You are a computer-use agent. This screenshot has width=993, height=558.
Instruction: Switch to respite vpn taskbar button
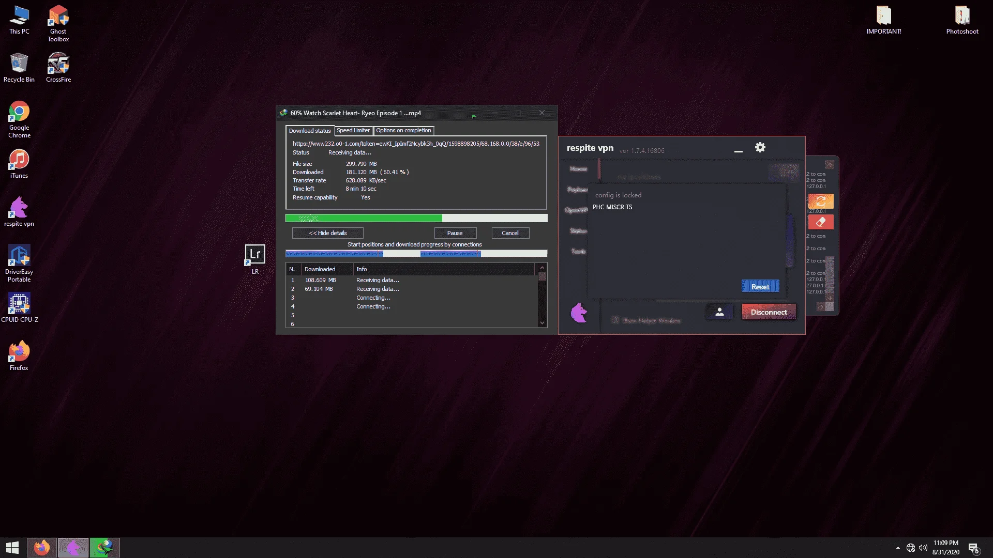73,548
